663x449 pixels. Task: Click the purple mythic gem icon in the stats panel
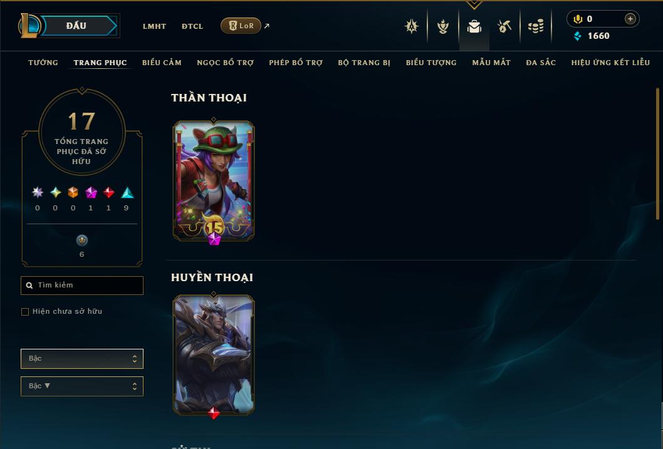click(91, 193)
